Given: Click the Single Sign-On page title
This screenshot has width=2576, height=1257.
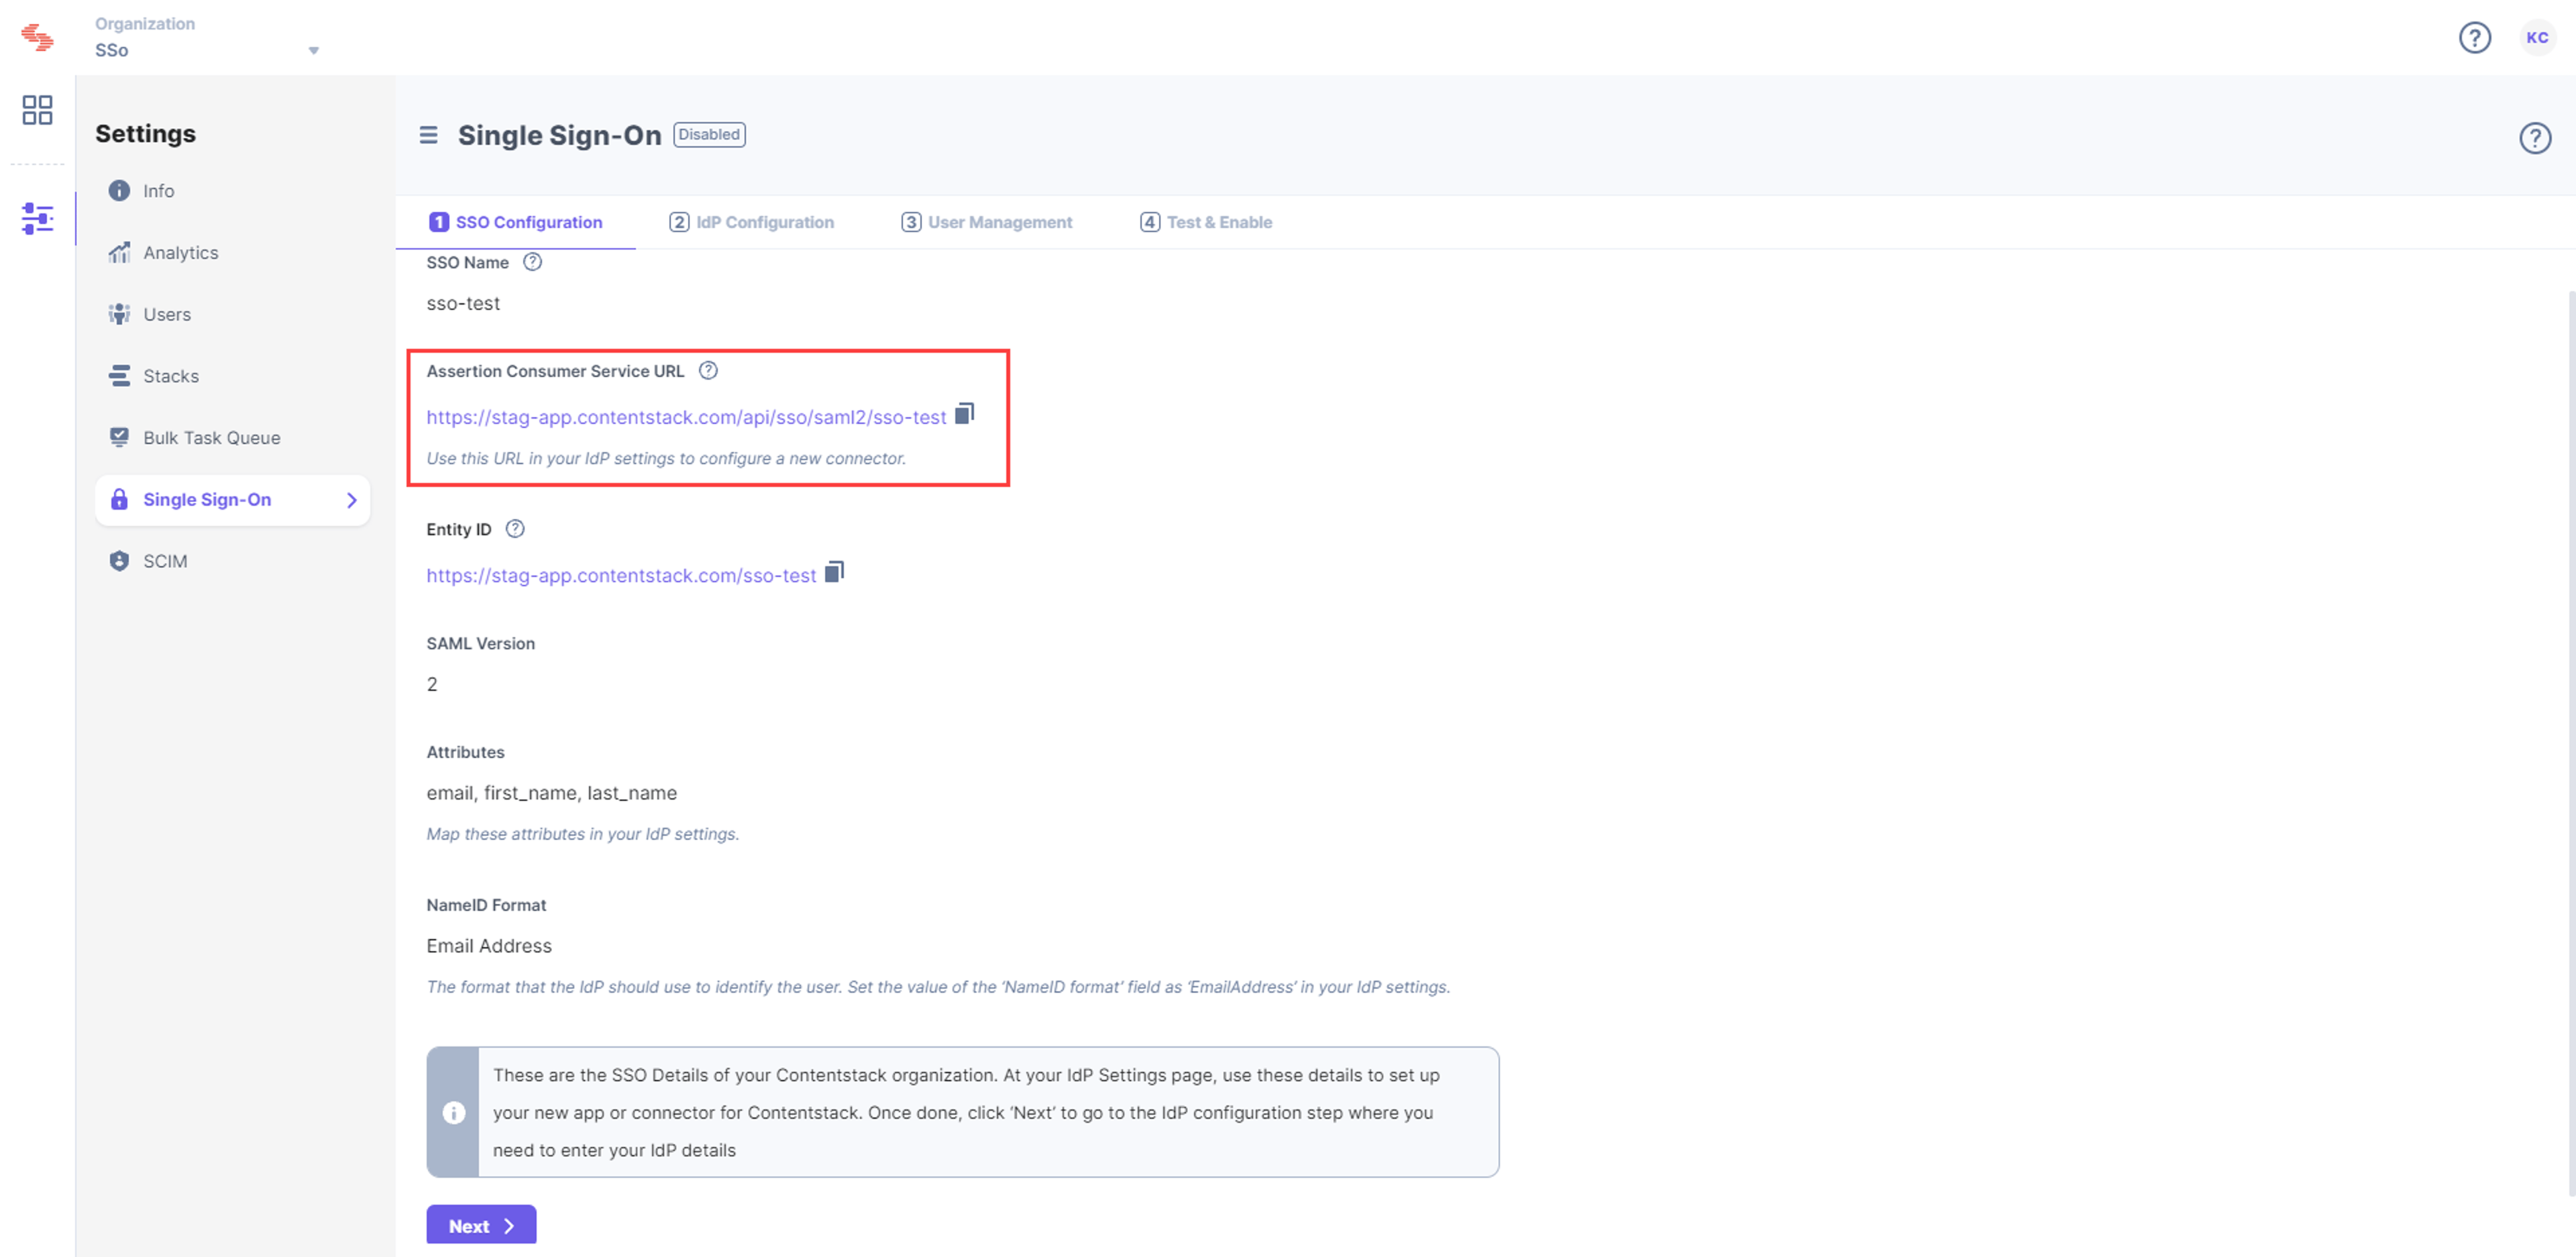Looking at the screenshot, I should tap(560, 135).
